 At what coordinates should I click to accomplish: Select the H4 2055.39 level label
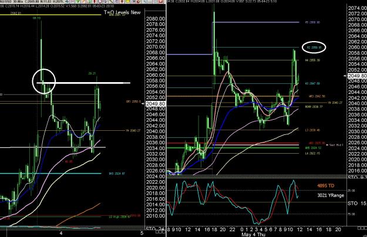[x=312, y=60]
